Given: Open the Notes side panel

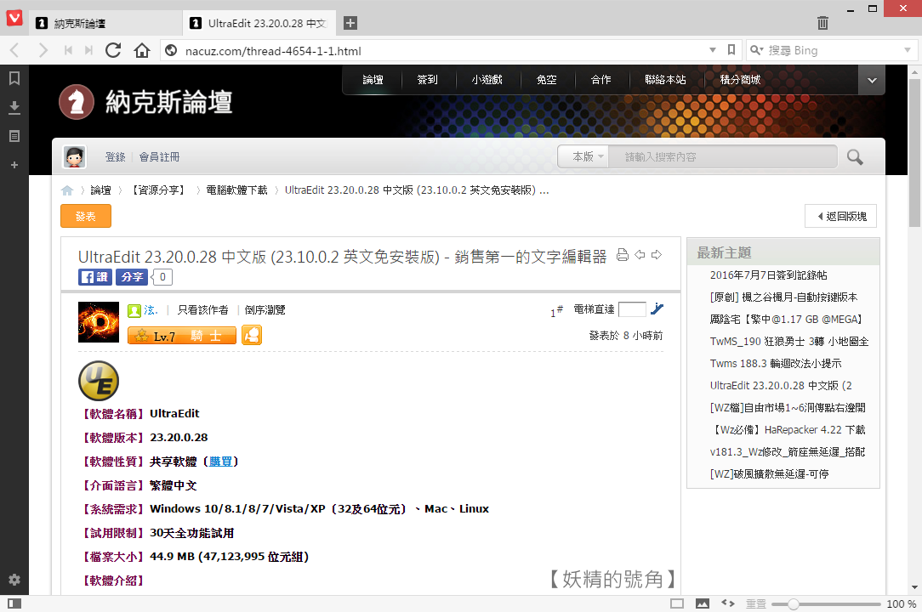Looking at the screenshot, I should pyautogui.click(x=14, y=136).
